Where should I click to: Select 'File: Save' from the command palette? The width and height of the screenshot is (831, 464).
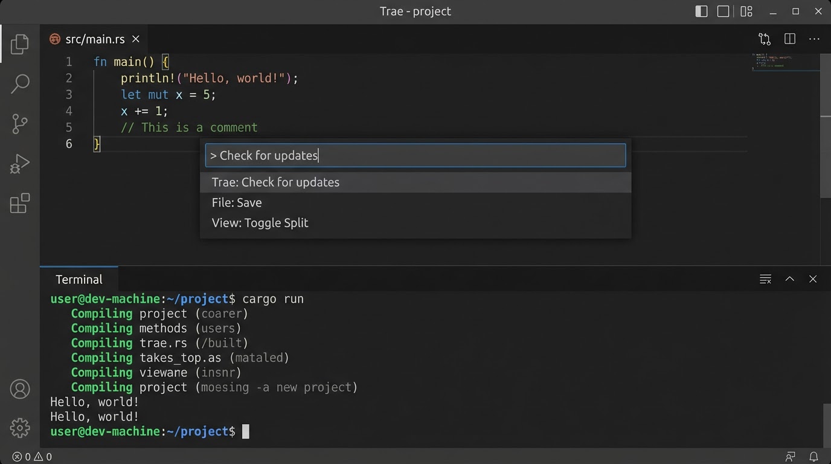[x=236, y=202]
